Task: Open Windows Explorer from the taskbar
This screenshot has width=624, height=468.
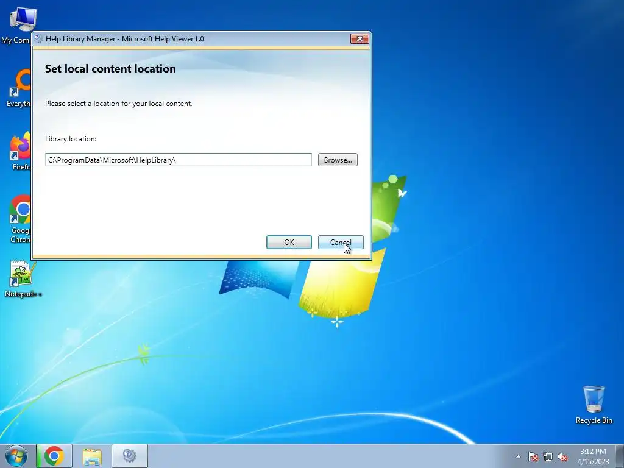Action: 92,456
